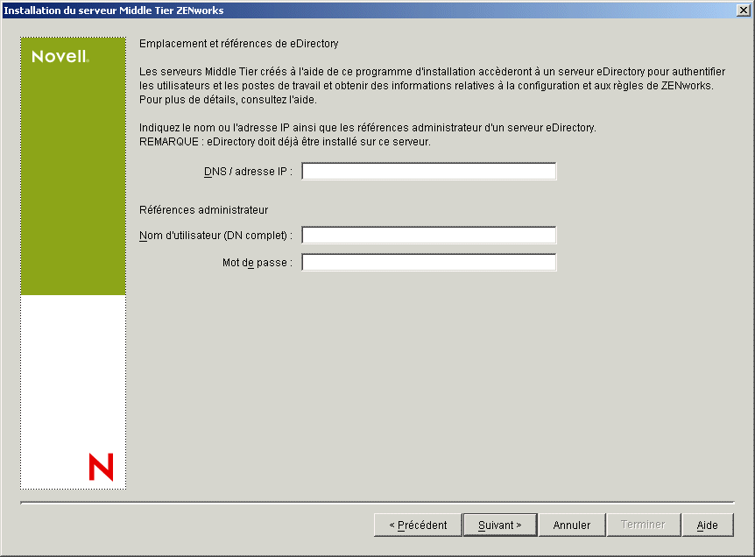Click the Précédent button
755x557 pixels.
click(418, 525)
